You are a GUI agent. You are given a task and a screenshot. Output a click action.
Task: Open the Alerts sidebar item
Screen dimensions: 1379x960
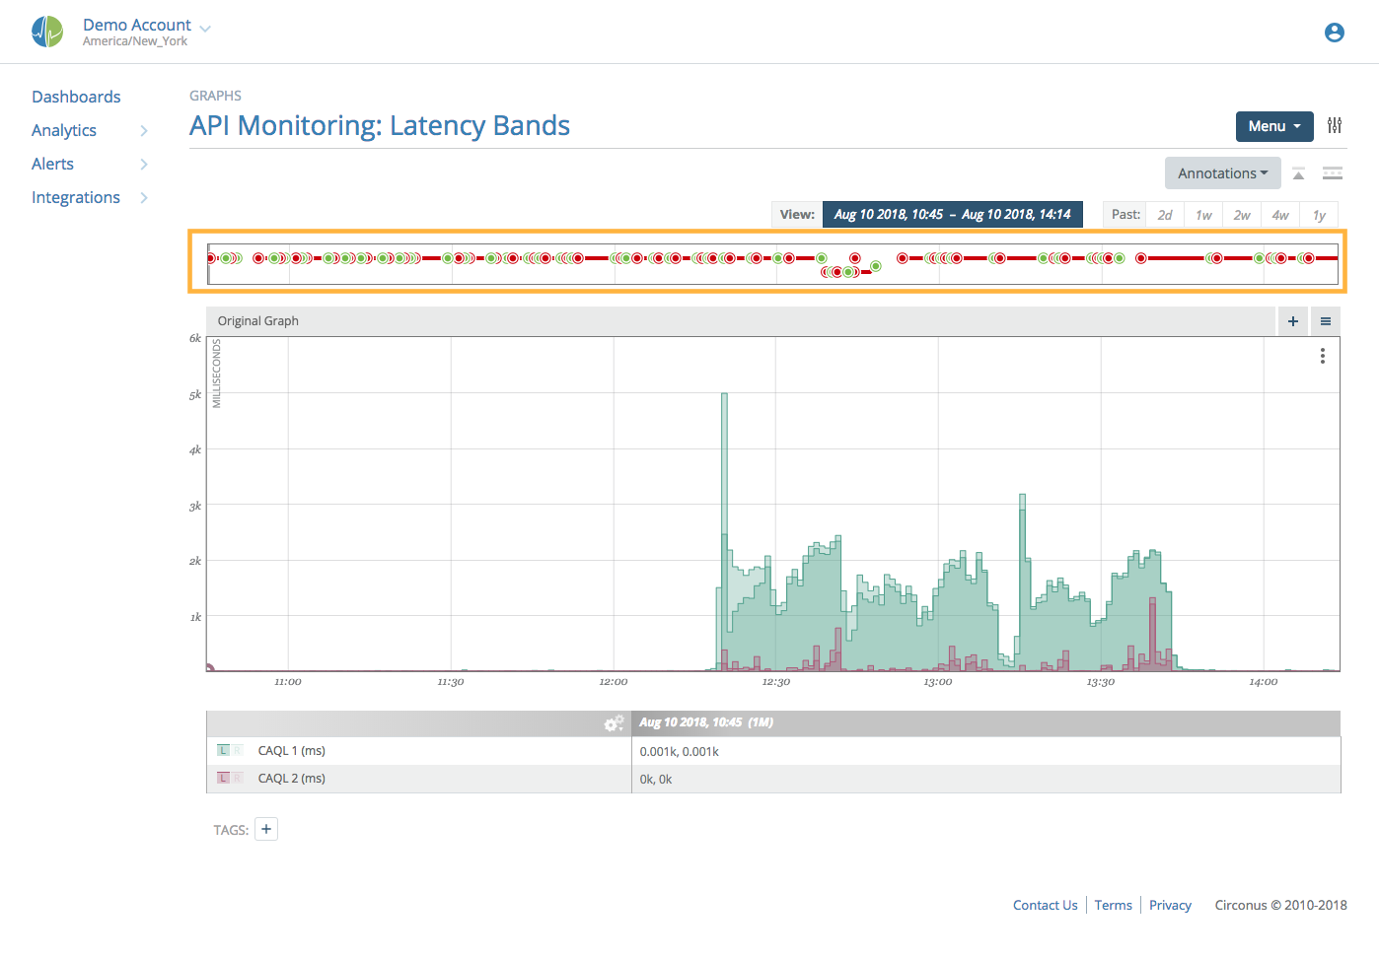click(52, 164)
